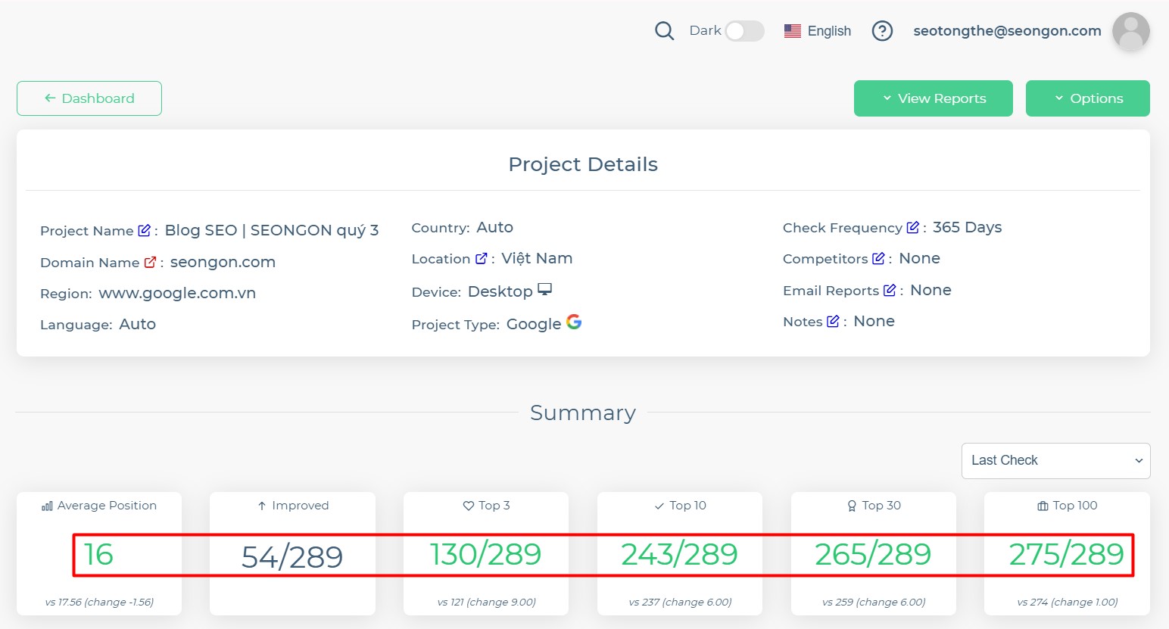The height and width of the screenshot is (629, 1169).
Task: Click the 'vs 237 (change 6.00)' comparison text
Action: point(680,603)
